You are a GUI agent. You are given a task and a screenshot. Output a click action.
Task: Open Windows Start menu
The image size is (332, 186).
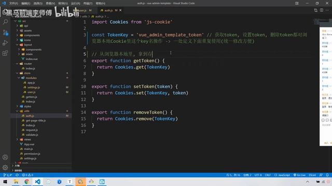click(x=5, y=181)
